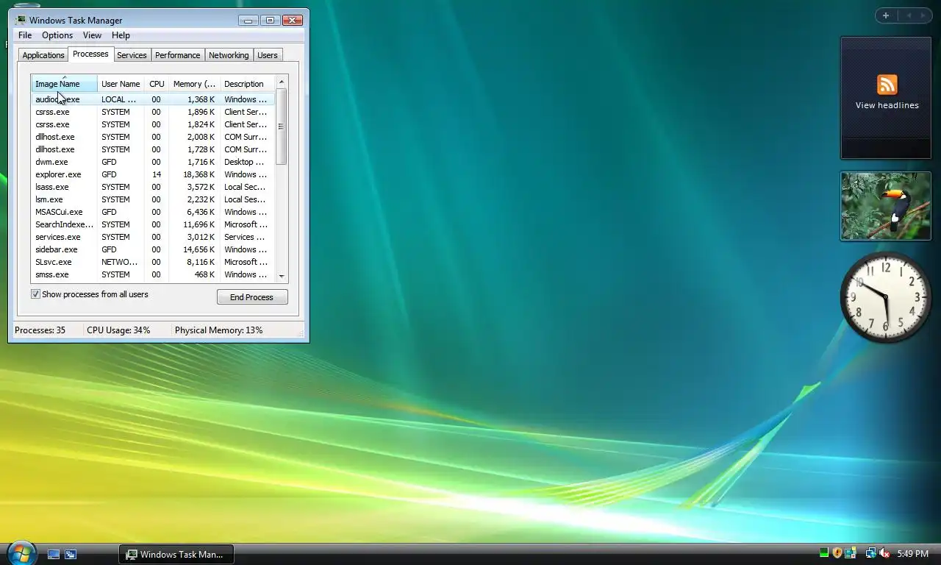Click the previous gadgets page arrow in sidebar

click(x=909, y=15)
